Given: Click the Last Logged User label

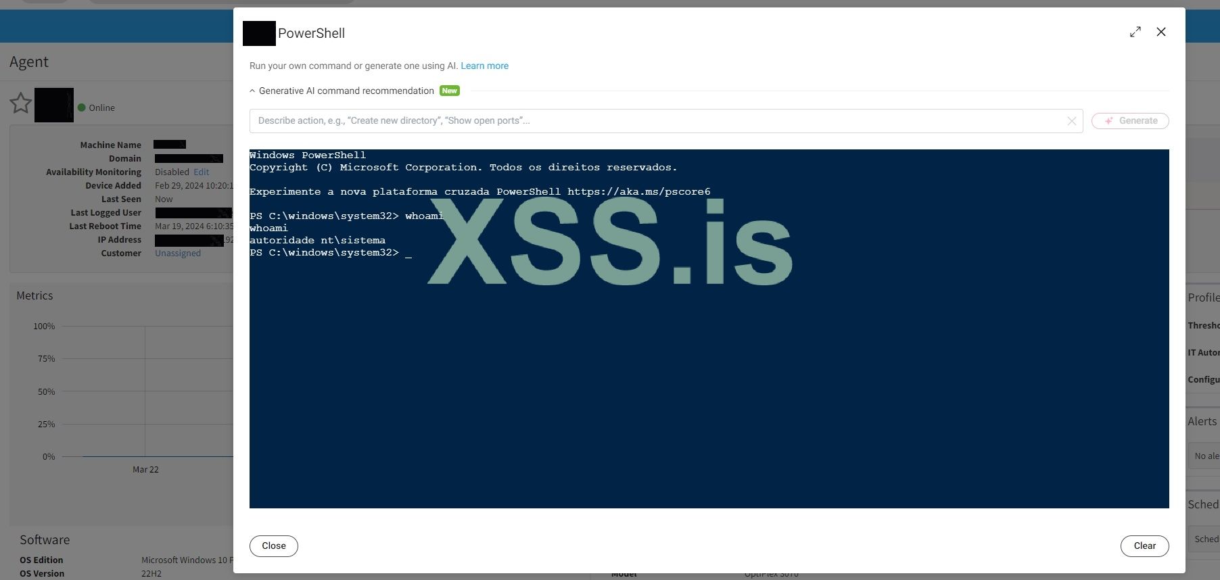Looking at the screenshot, I should pos(106,213).
